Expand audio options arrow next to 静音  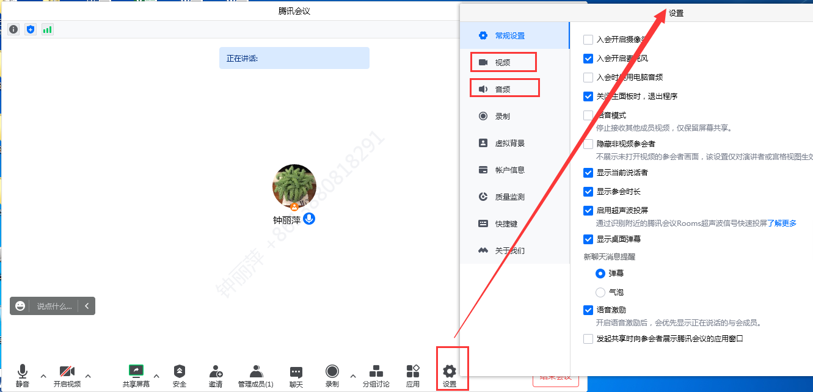pos(43,376)
